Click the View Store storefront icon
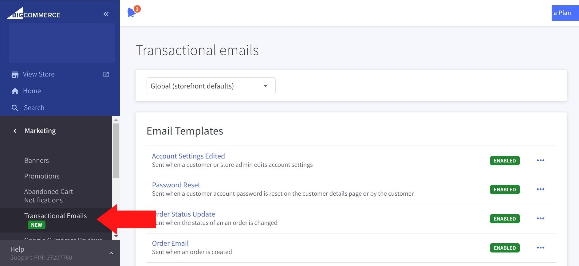The image size is (579, 266). point(15,75)
